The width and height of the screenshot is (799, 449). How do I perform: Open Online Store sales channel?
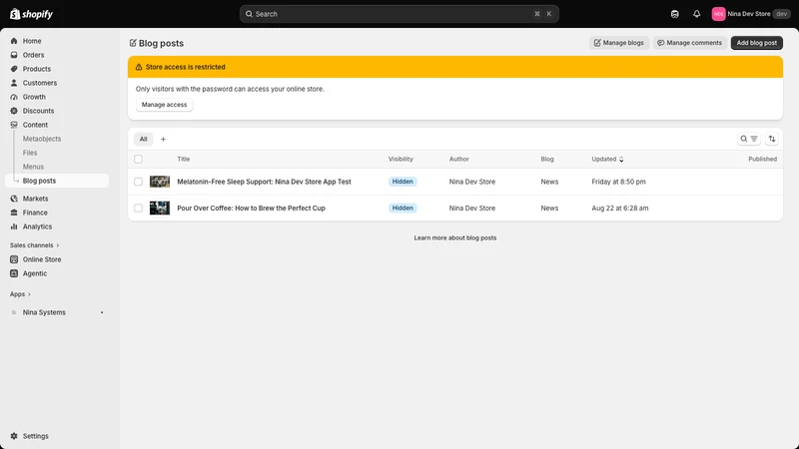(x=42, y=259)
